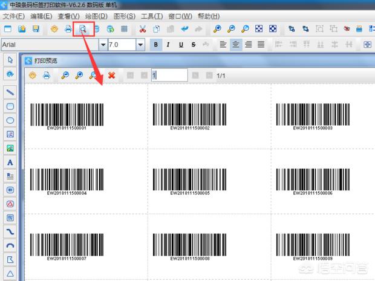Image resolution: width=375 pixels, height=281 pixels.
Task: Open the 查看(V) menu
Action: pos(68,16)
